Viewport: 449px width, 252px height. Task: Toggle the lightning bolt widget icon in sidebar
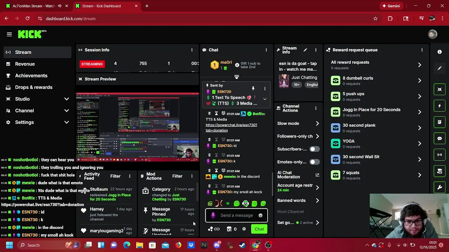click(440, 106)
